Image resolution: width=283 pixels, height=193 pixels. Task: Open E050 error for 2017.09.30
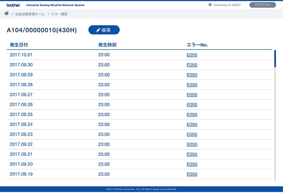click(192, 65)
